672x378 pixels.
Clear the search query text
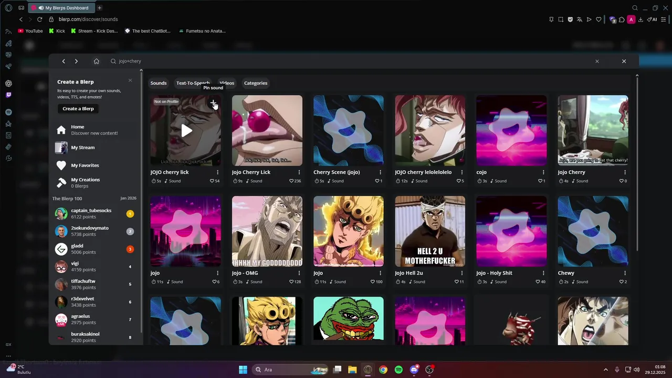(597, 61)
